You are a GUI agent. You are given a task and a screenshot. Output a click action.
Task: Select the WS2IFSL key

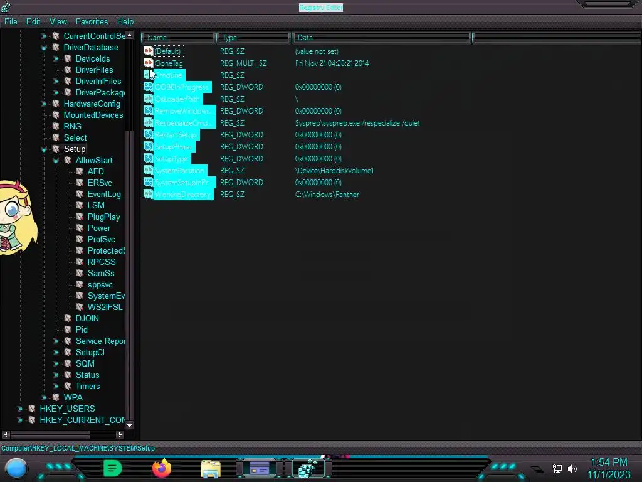click(105, 307)
